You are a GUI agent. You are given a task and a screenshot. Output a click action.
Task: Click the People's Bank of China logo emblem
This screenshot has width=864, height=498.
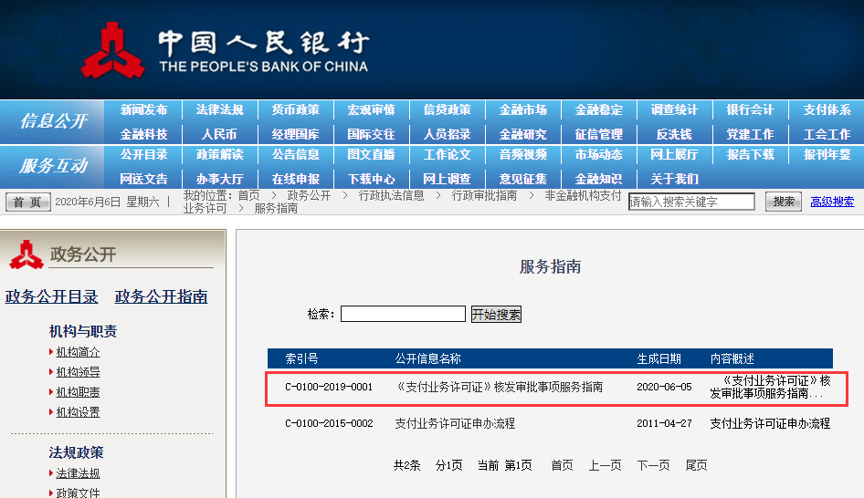click(x=113, y=50)
